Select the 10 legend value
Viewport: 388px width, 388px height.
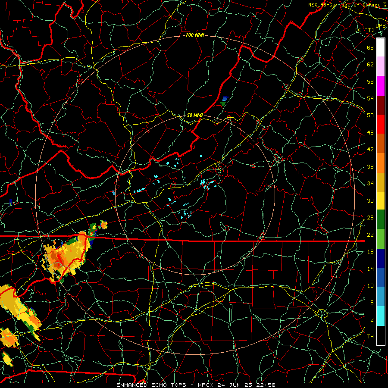coord(370,285)
